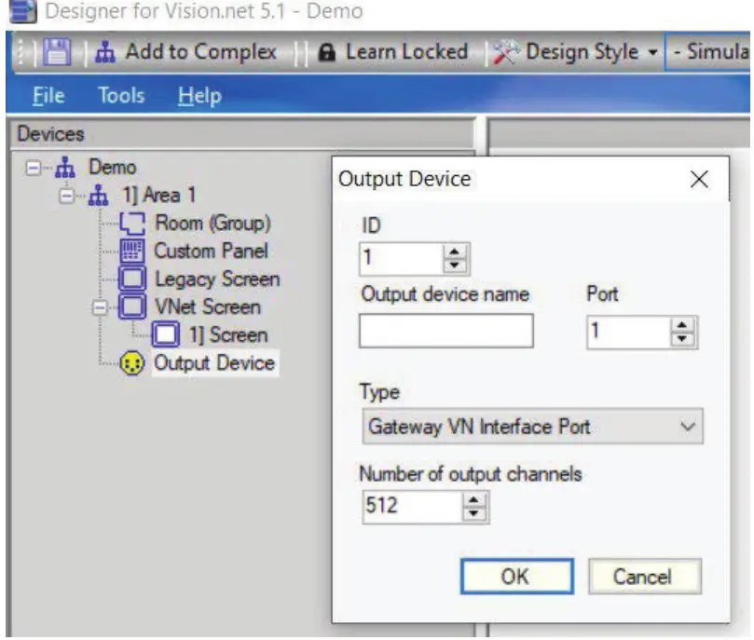
Task: Click the Output Device dialog title
Action: (404, 179)
